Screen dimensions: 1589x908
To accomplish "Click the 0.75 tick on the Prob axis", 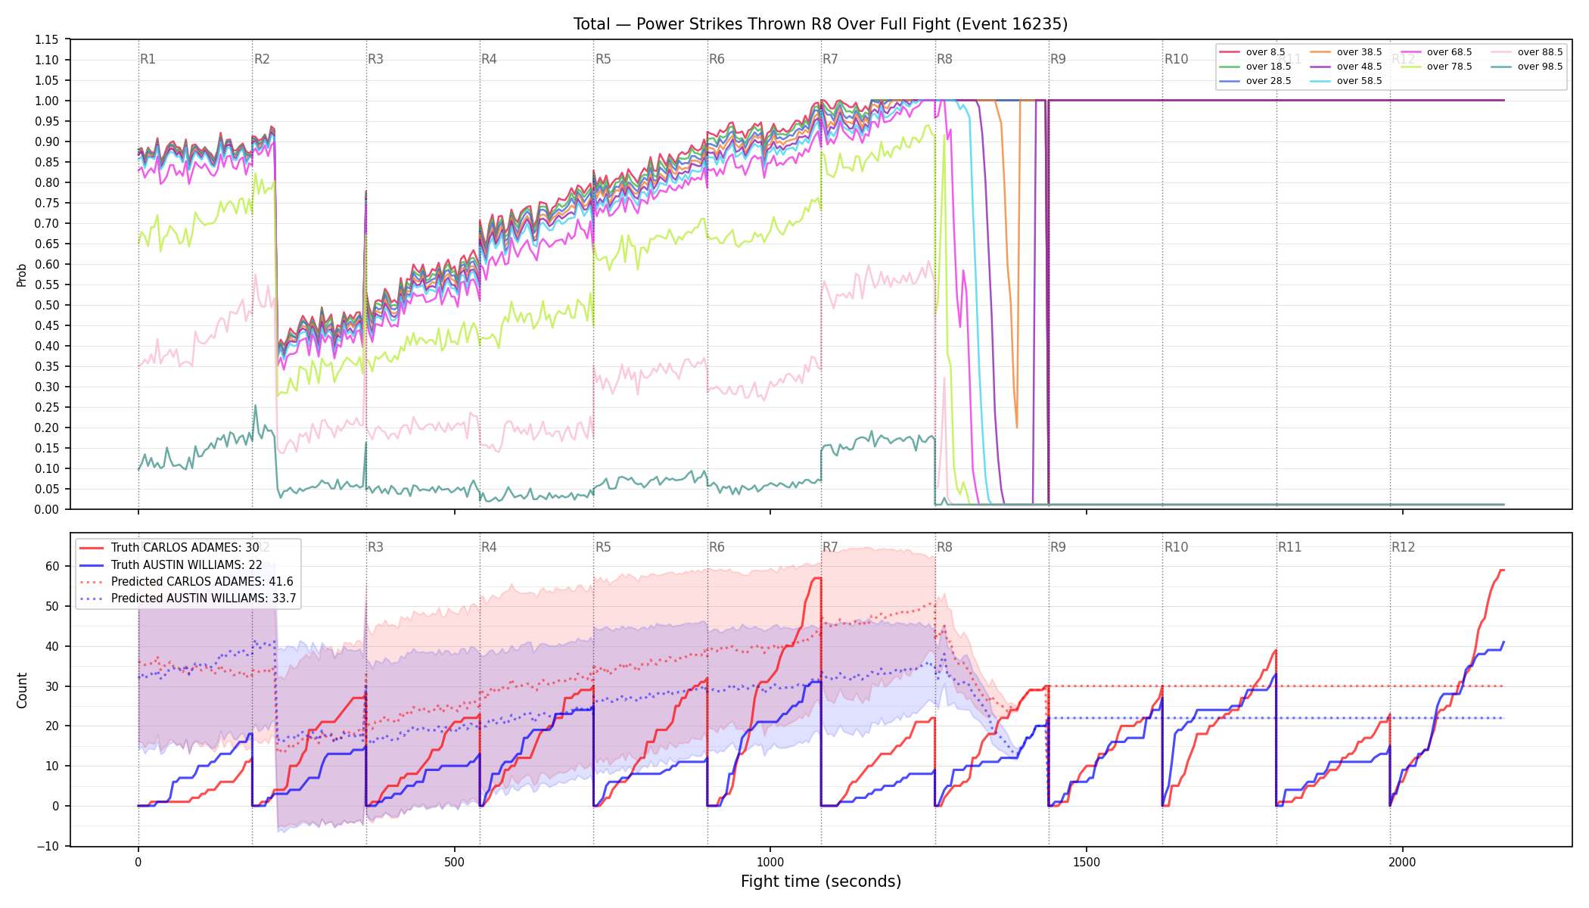I will tap(47, 203).
